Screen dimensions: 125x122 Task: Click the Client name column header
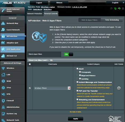53,64
